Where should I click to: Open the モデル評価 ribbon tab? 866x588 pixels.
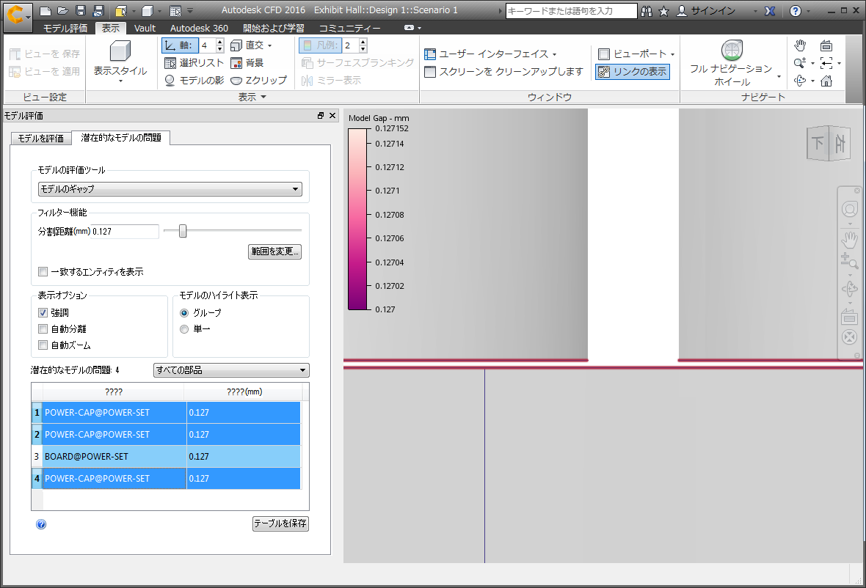tap(65, 28)
